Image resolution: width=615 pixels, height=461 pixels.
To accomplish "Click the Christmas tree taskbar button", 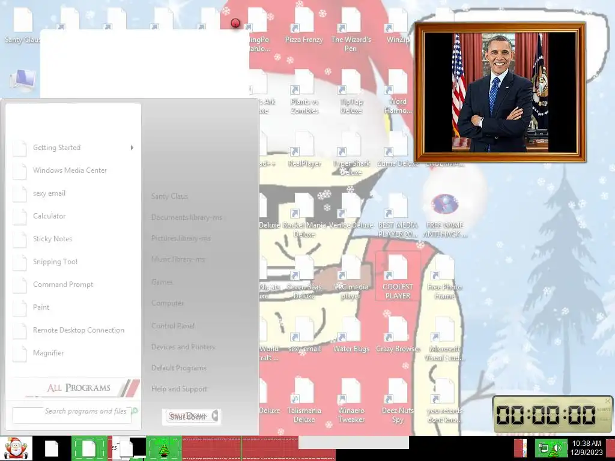I will (164, 448).
